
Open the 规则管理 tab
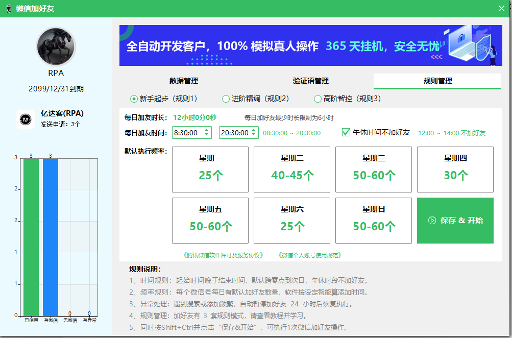[437, 81]
